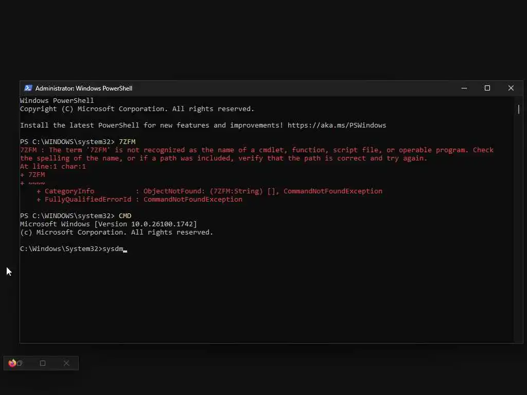Click the 'Copyright (C) Microsoft Corporation' line
This screenshot has height=395, width=527.
[137, 109]
